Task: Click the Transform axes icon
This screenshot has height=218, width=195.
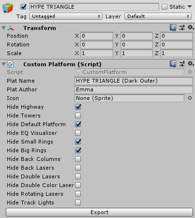Action: coord(11,28)
